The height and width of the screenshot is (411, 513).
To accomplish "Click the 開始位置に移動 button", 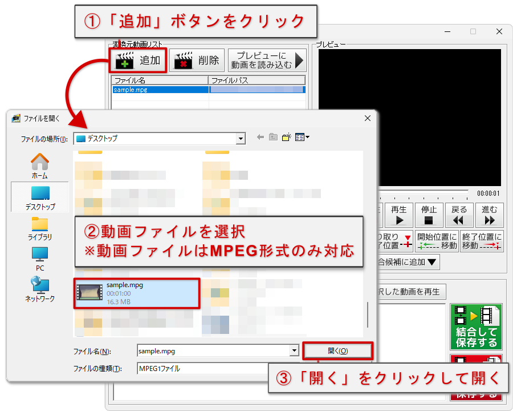I will [x=437, y=241].
